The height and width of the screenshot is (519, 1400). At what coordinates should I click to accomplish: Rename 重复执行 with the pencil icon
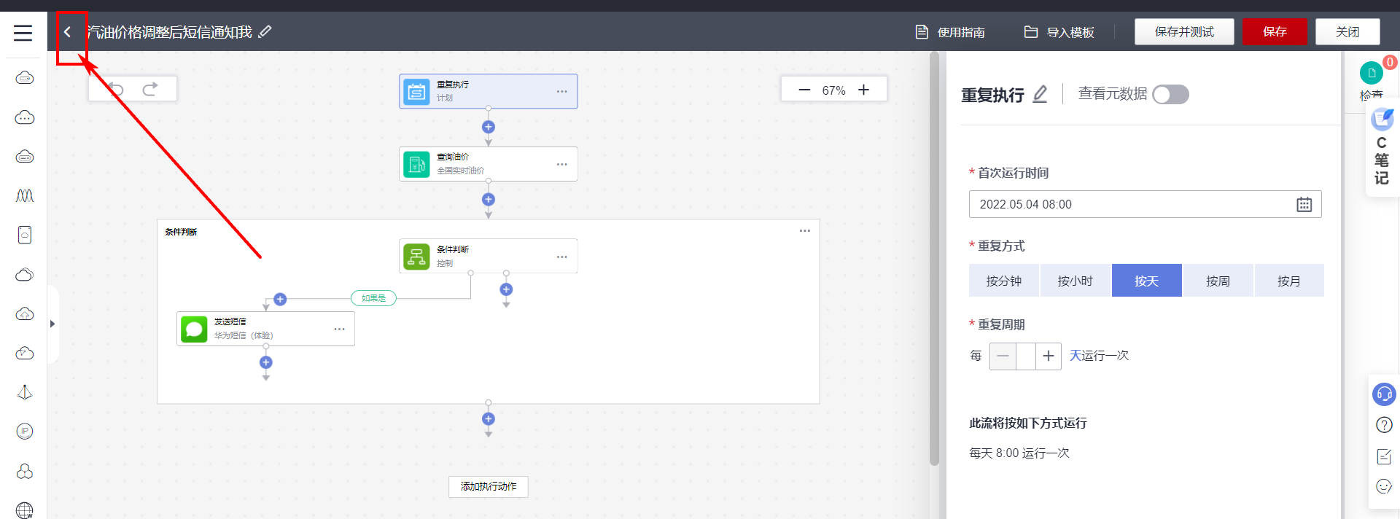(1041, 94)
